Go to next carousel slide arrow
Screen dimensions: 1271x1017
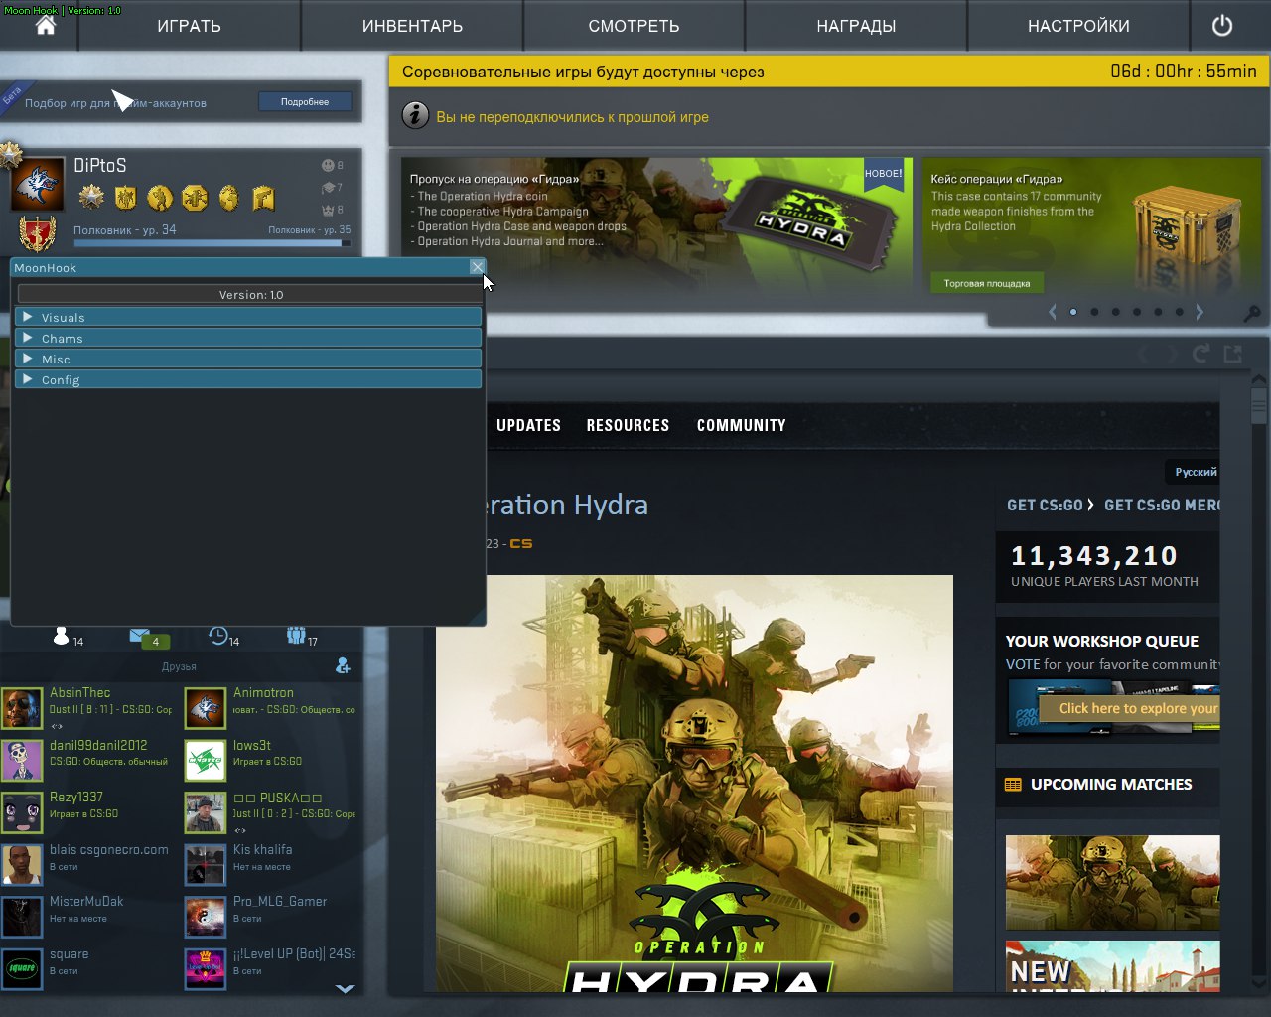pyautogui.click(x=1200, y=312)
